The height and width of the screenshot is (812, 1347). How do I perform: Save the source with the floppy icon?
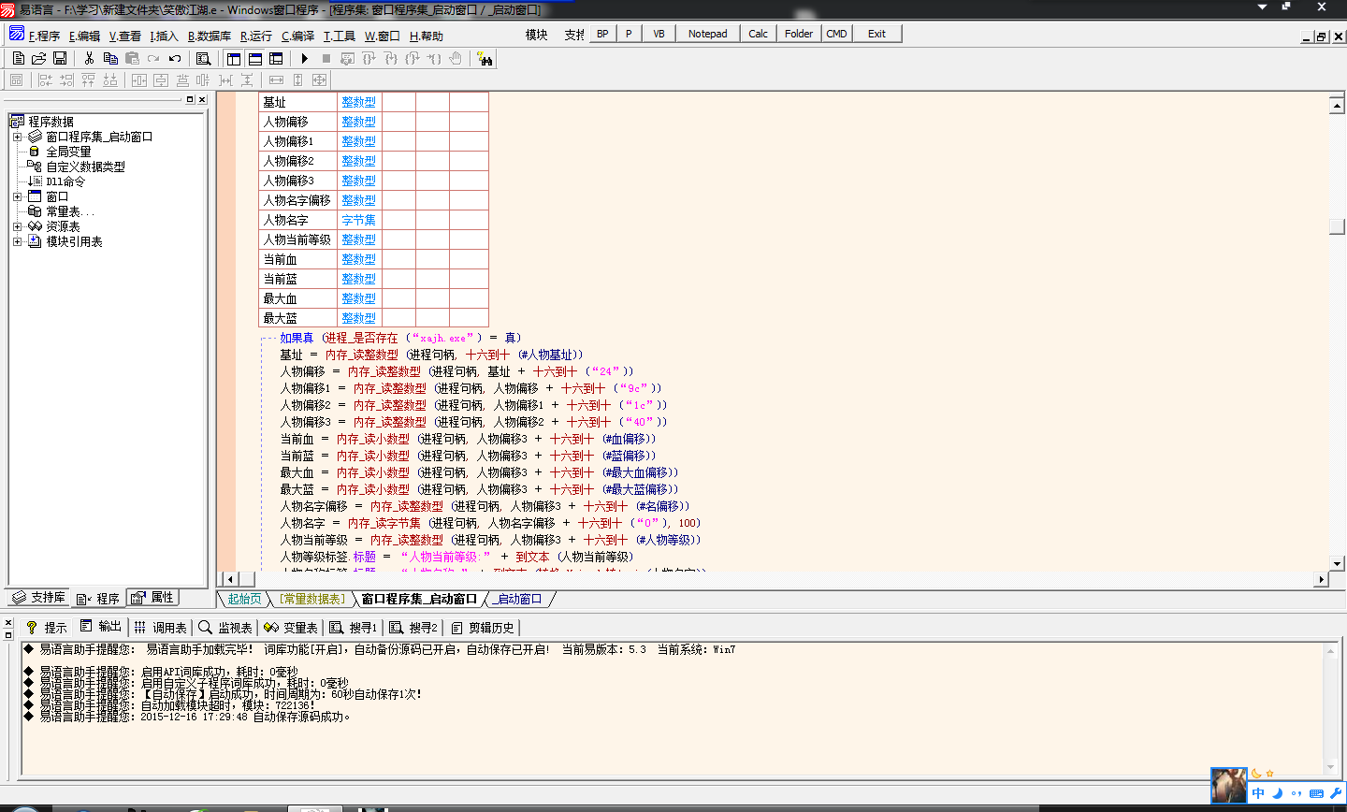click(x=60, y=58)
